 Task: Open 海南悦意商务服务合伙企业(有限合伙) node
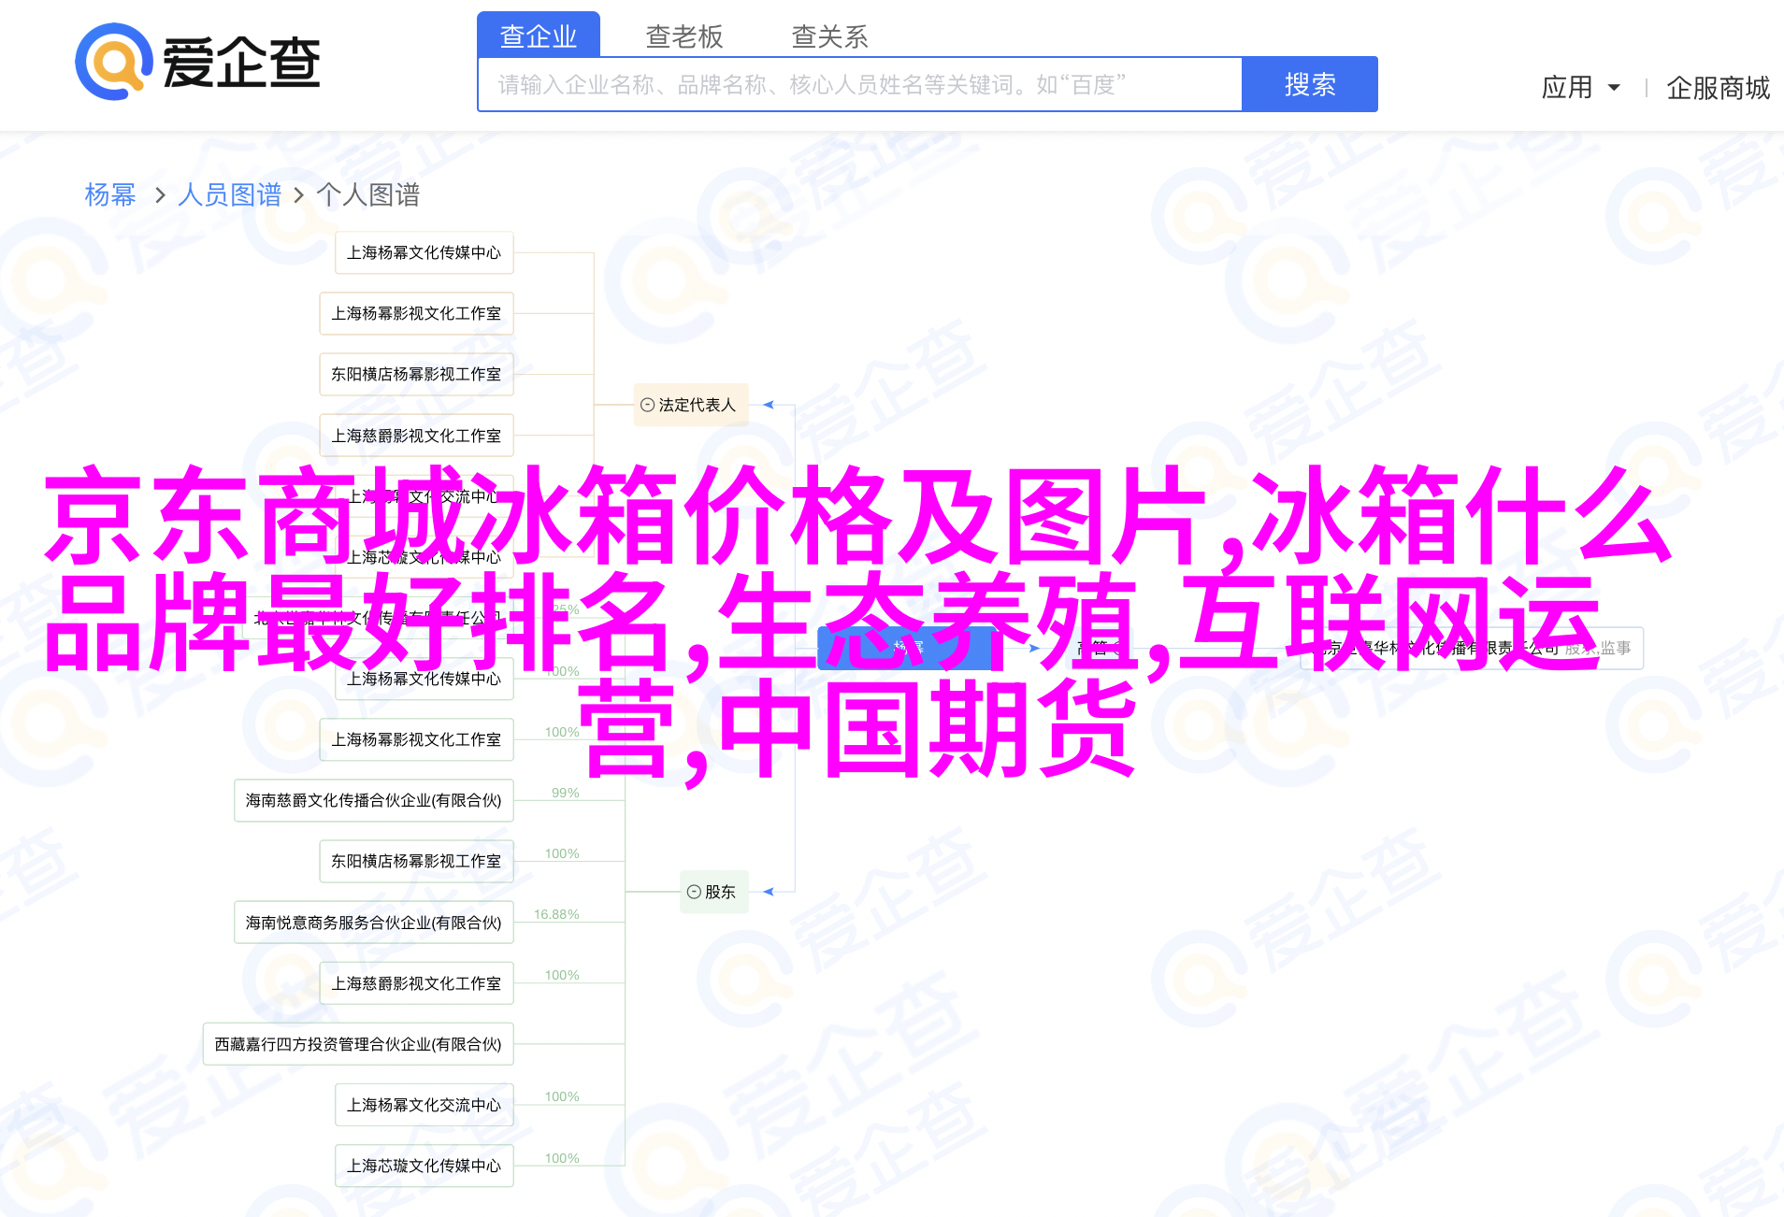(374, 923)
